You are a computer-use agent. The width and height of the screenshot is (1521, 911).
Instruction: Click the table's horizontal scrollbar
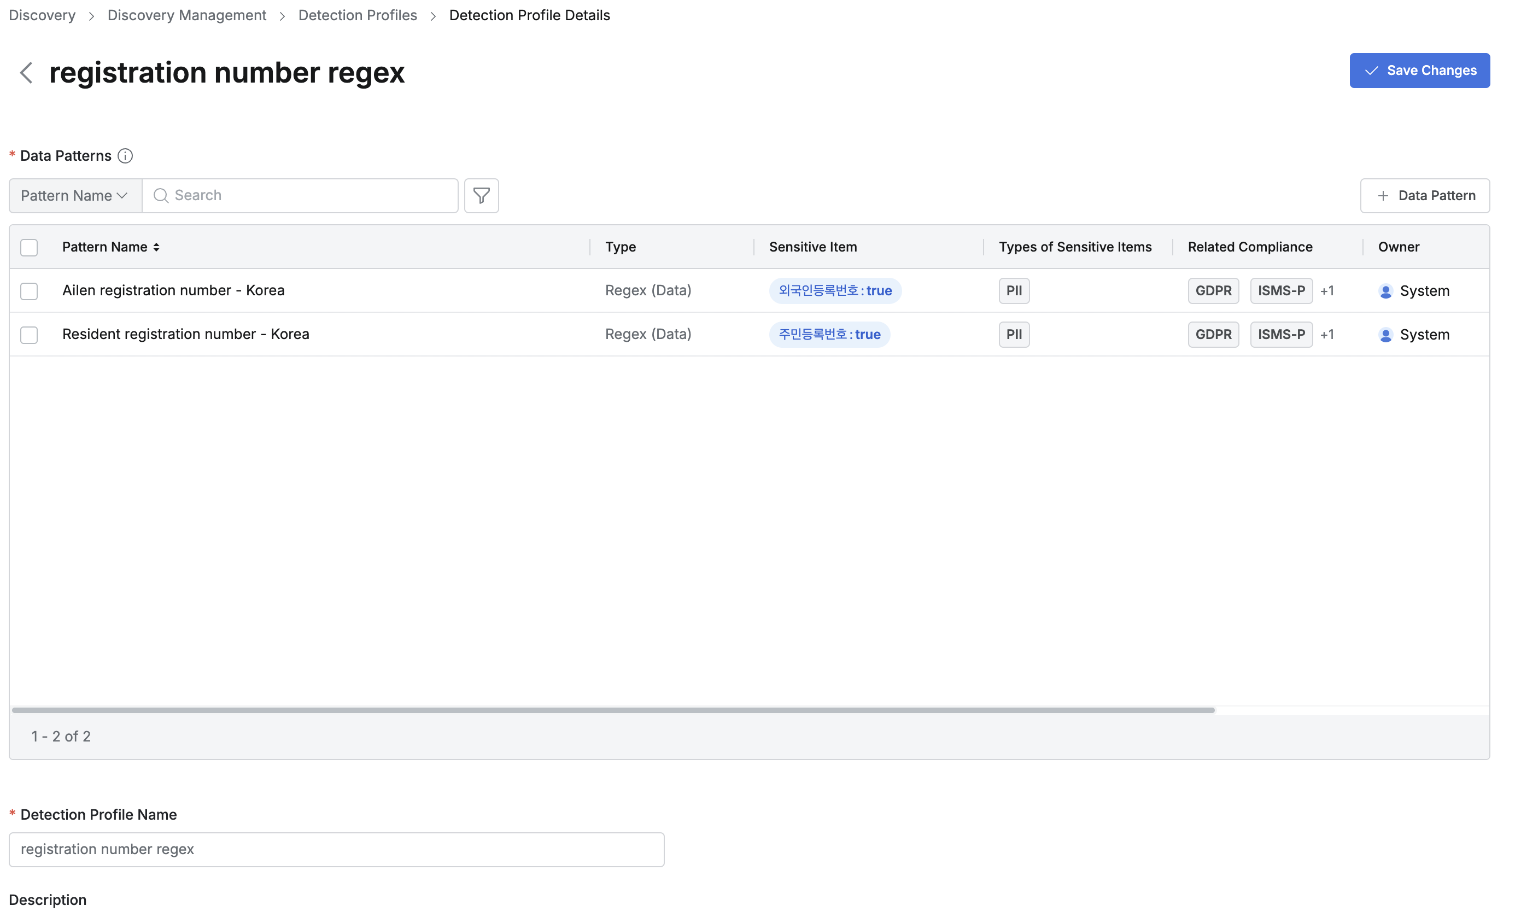point(612,710)
